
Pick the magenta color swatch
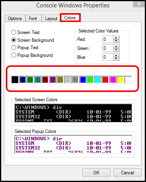click(113, 80)
